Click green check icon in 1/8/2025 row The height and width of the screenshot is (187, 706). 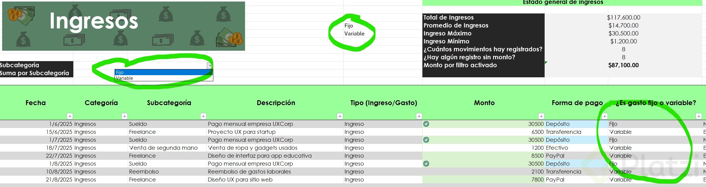click(x=426, y=163)
